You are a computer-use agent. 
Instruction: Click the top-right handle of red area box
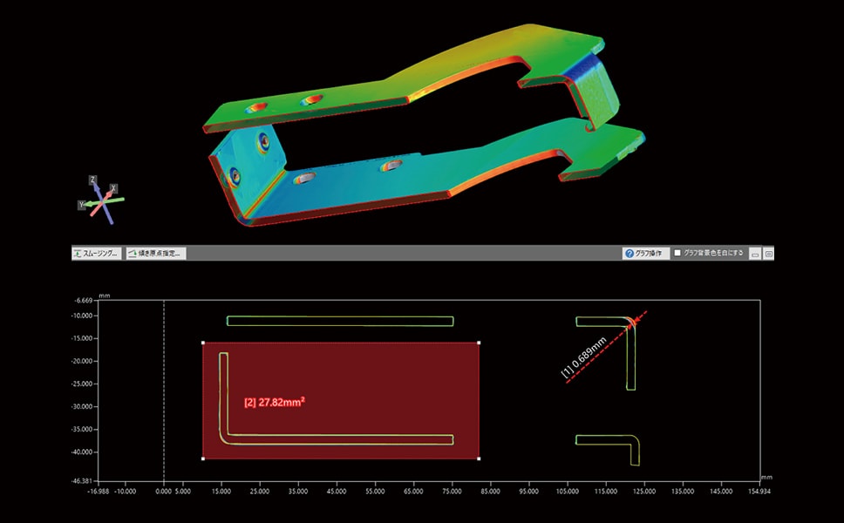click(479, 343)
